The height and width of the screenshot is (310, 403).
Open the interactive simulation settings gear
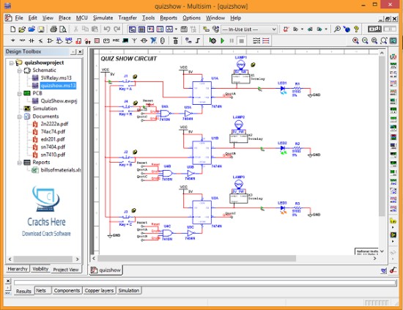(212, 40)
